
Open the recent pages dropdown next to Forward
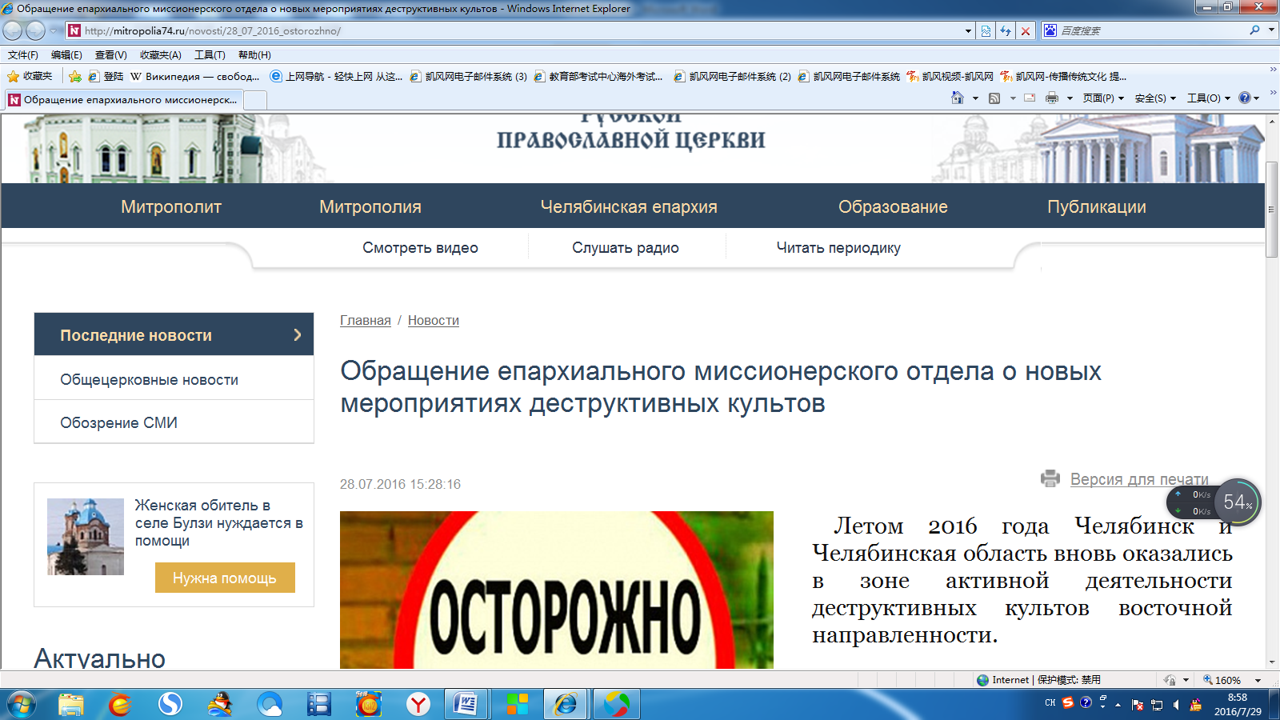54,30
